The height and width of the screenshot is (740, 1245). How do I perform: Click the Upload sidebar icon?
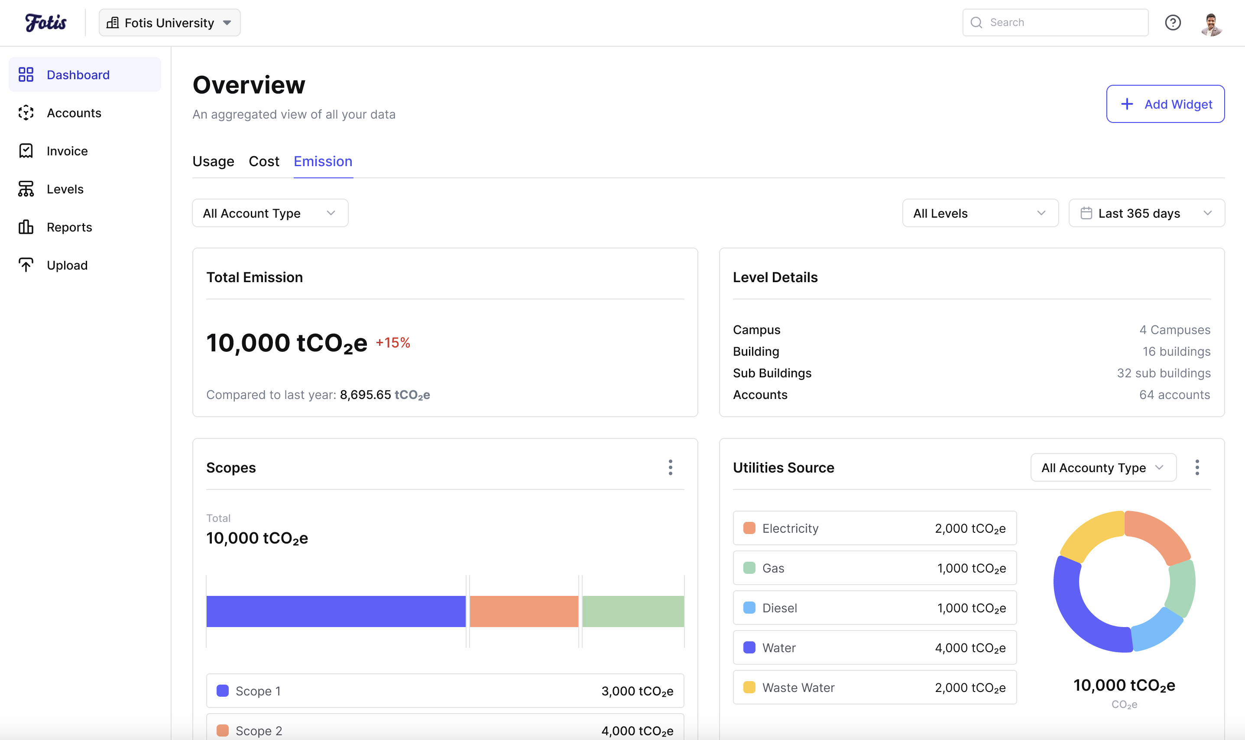click(26, 265)
